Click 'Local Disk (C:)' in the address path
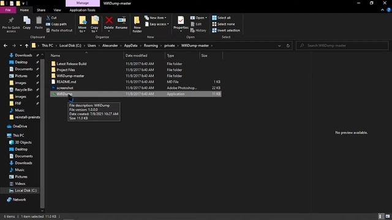This screenshot has width=392, height=220. click(x=70, y=46)
